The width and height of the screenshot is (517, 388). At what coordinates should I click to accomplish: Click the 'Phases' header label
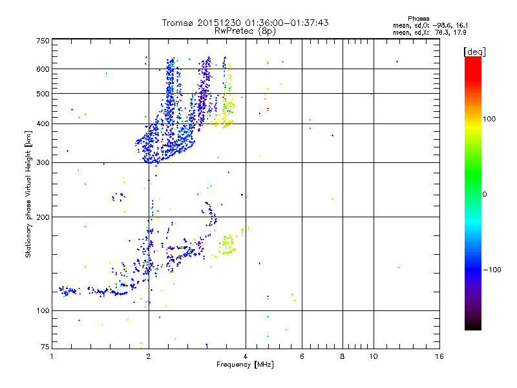pos(418,19)
